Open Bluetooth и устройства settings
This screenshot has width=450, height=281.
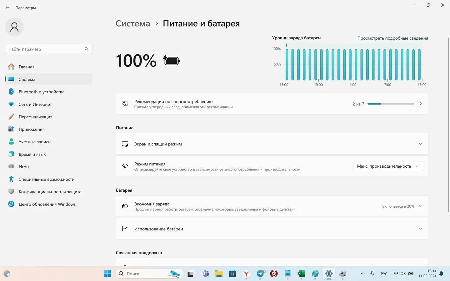click(49, 92)
